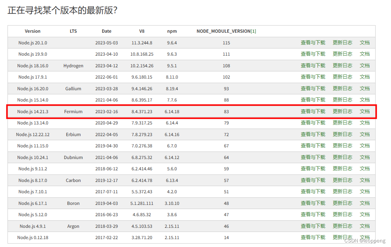This screenshot has width=391, height=247.
Task: Select the Node.js 0.12.18 version cell
Action: click(33, 238)
